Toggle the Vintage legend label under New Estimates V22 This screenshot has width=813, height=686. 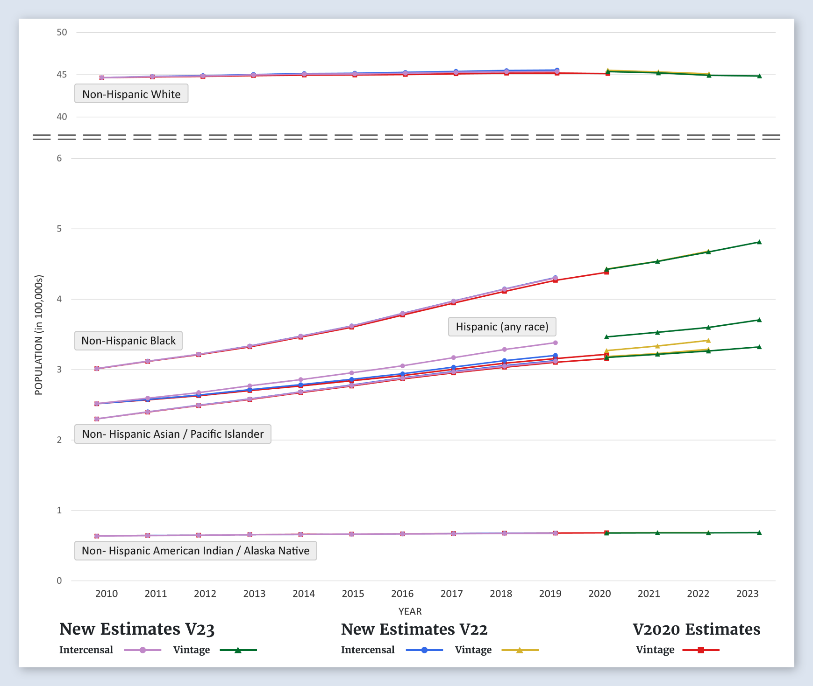pyautogui.click(x=473, y=650)
